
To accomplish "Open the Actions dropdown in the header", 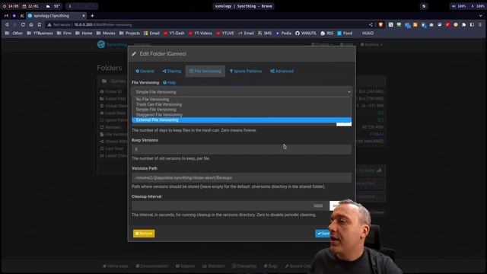I will coord(371,44).
